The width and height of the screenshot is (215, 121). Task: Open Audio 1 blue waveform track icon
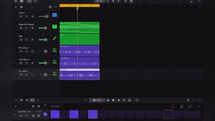click(54, 15)
